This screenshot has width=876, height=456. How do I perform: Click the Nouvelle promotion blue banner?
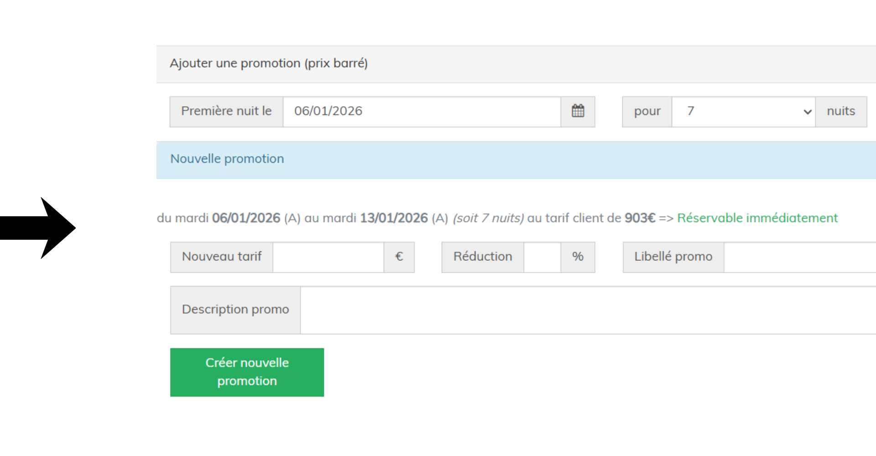(516, 160)
